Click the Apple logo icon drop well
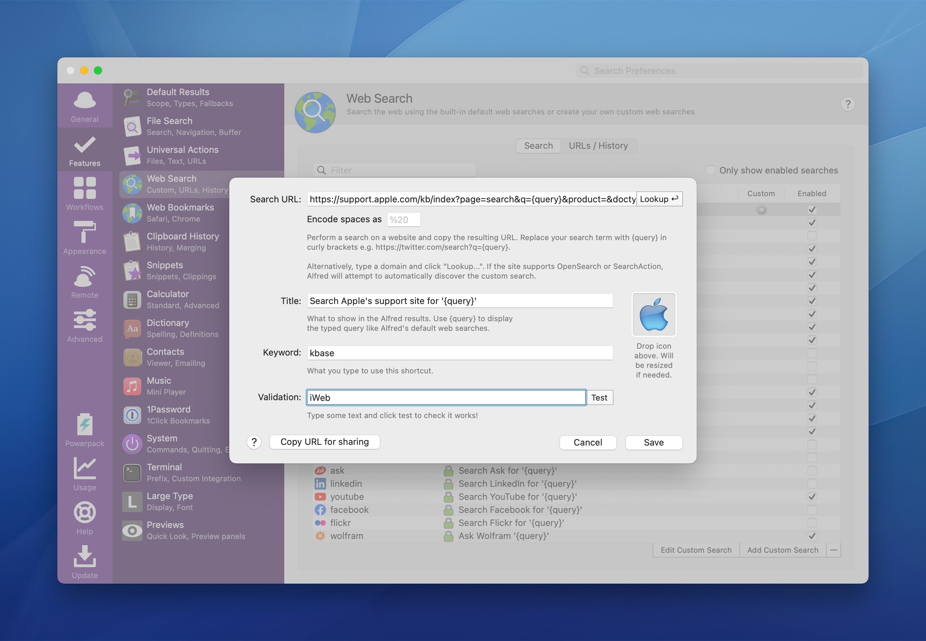The height and width of the screenshot is (641, 926). [654, 314]
